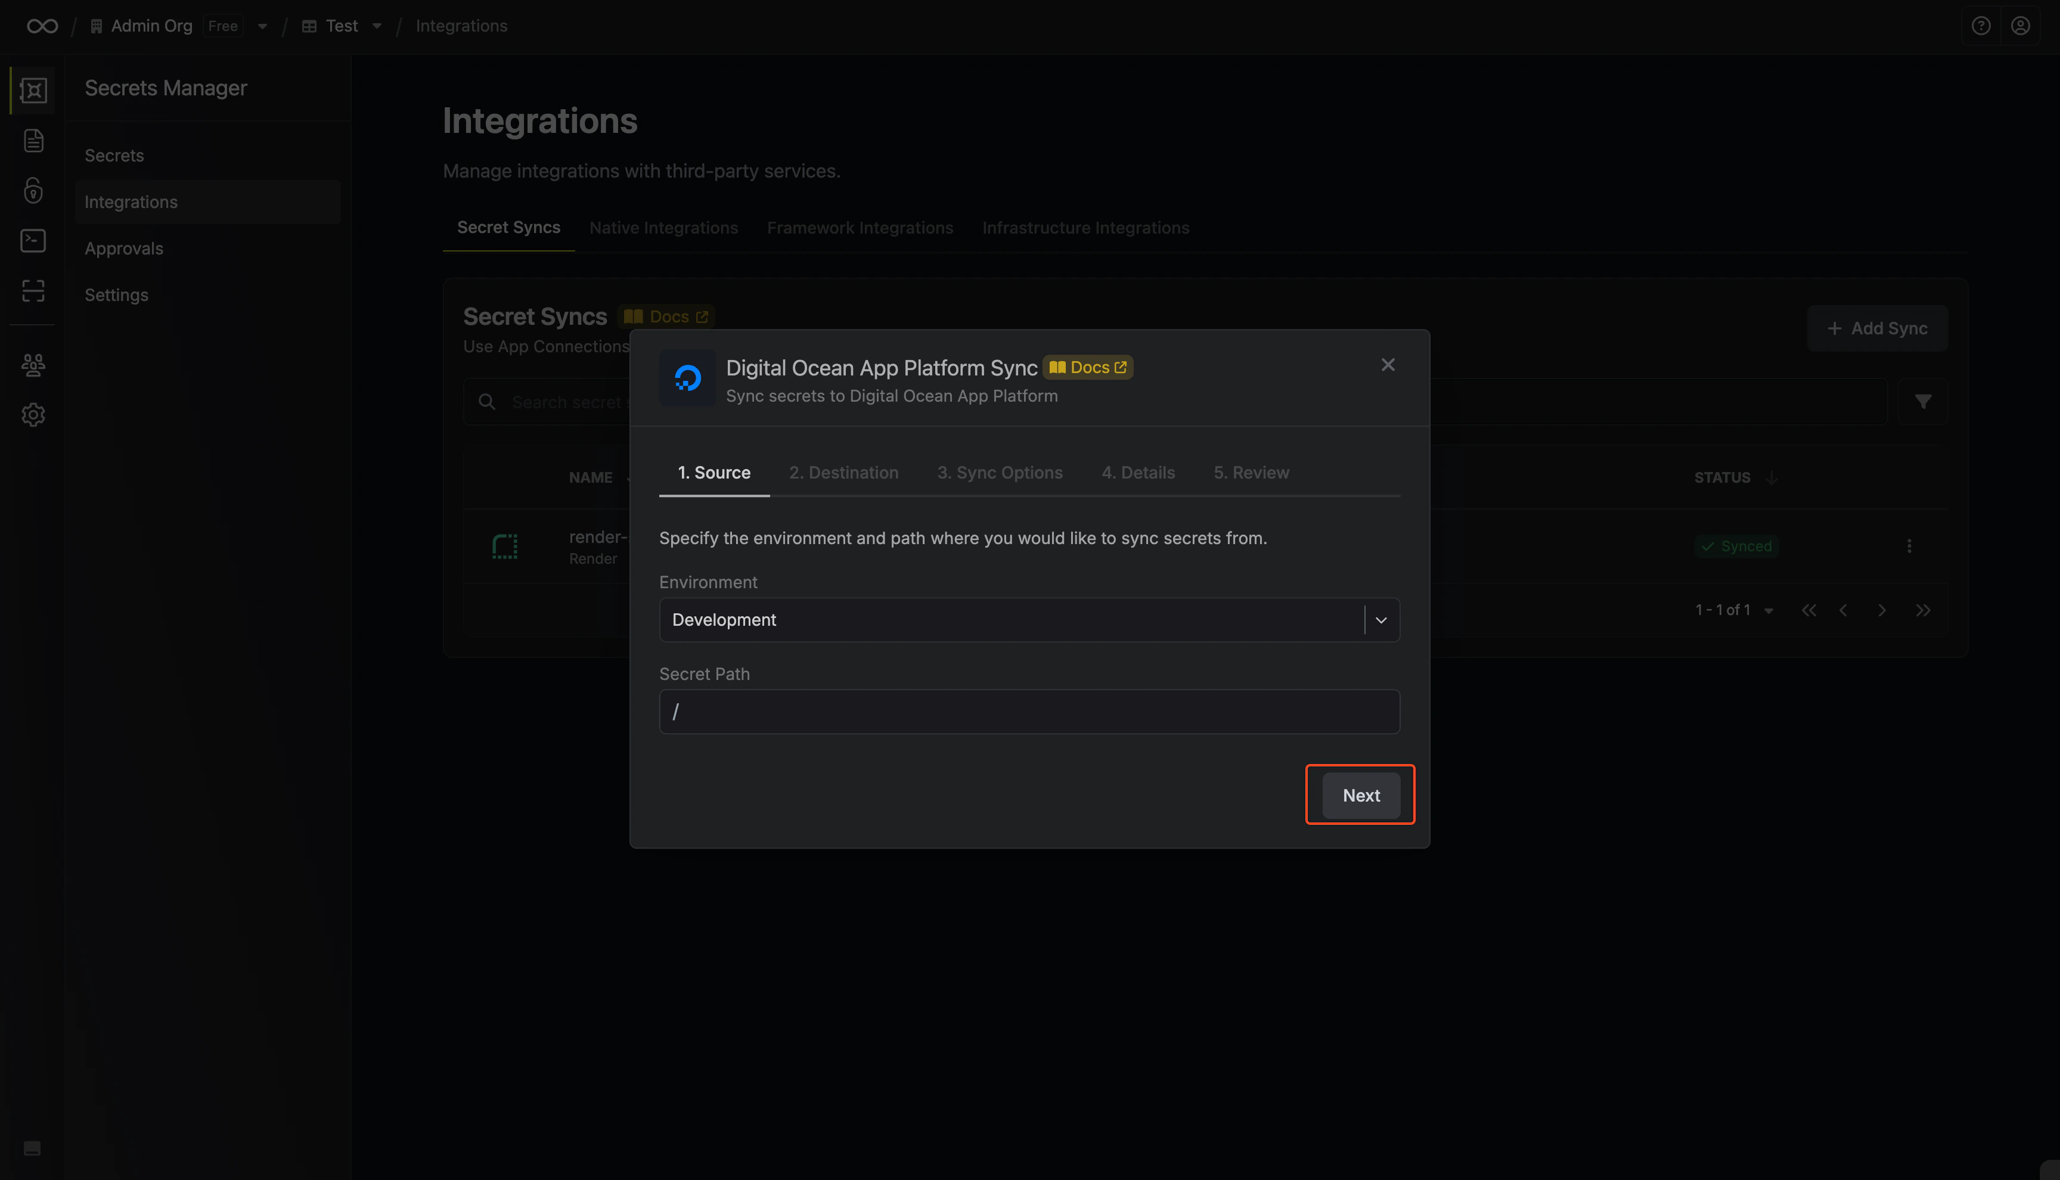Open the three-dot menu for the render sync row
The image size is (2060, 1180).
(x=1909, y=545)
